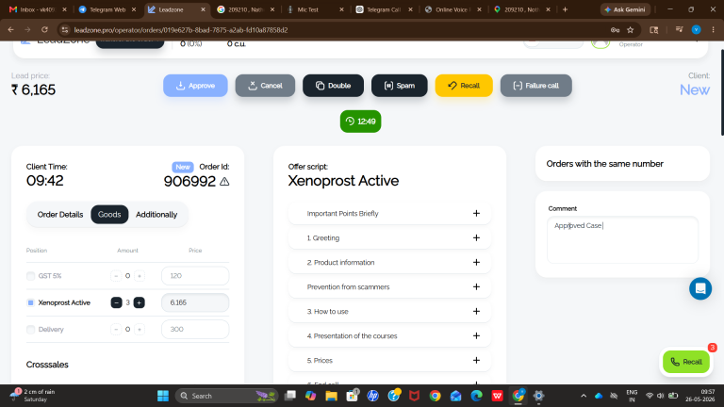This screenshot has height=407, width=724.
Task: Open the blue chat support bubble
Action: click(x=700, y=288)
